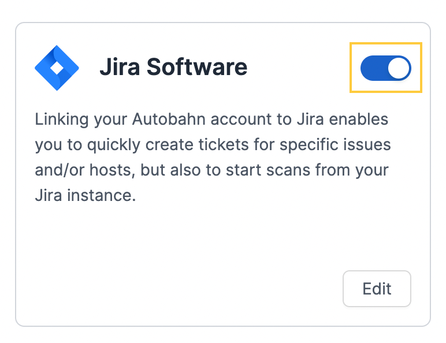Screen dimensions: 446x343
Task: Click the integration description paragraph
Action: (x=213, y=157)
